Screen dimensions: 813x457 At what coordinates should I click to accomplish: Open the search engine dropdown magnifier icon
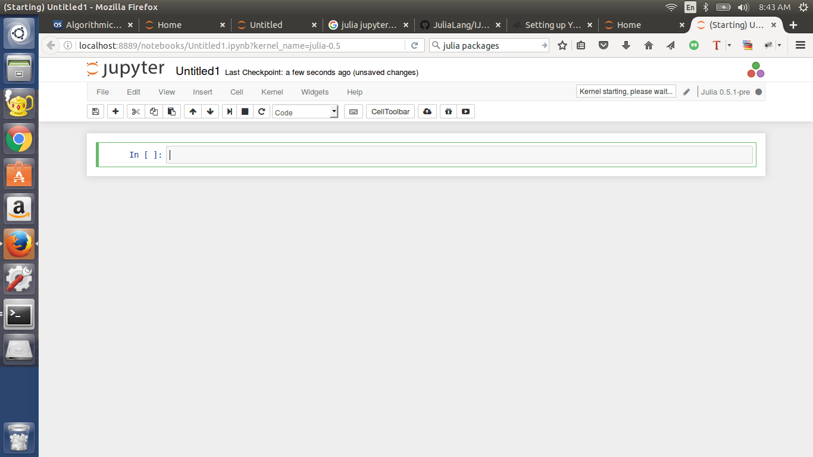click(x=436, y=45)
